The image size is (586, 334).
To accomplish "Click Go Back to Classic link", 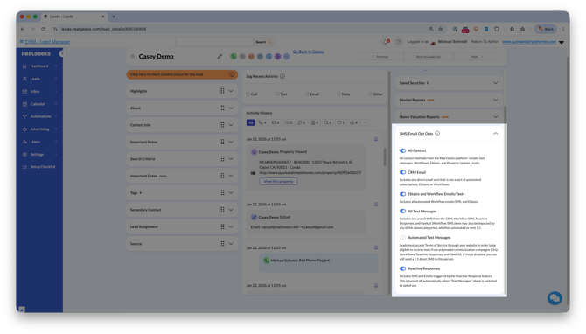I will tap(309, 52).
